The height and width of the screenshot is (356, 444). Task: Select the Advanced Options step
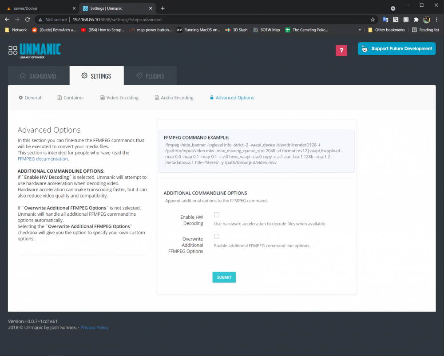(x=232, y=98)
